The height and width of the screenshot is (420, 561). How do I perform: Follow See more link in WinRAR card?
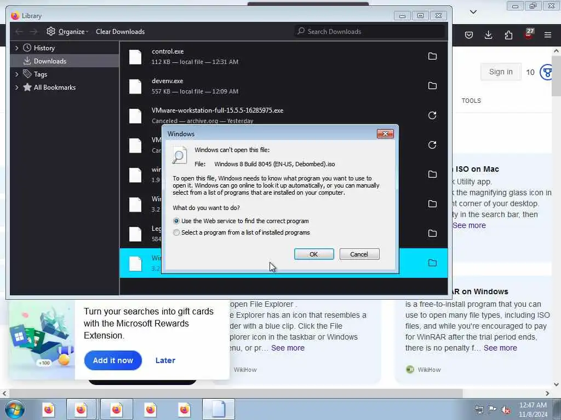(500, 348)
